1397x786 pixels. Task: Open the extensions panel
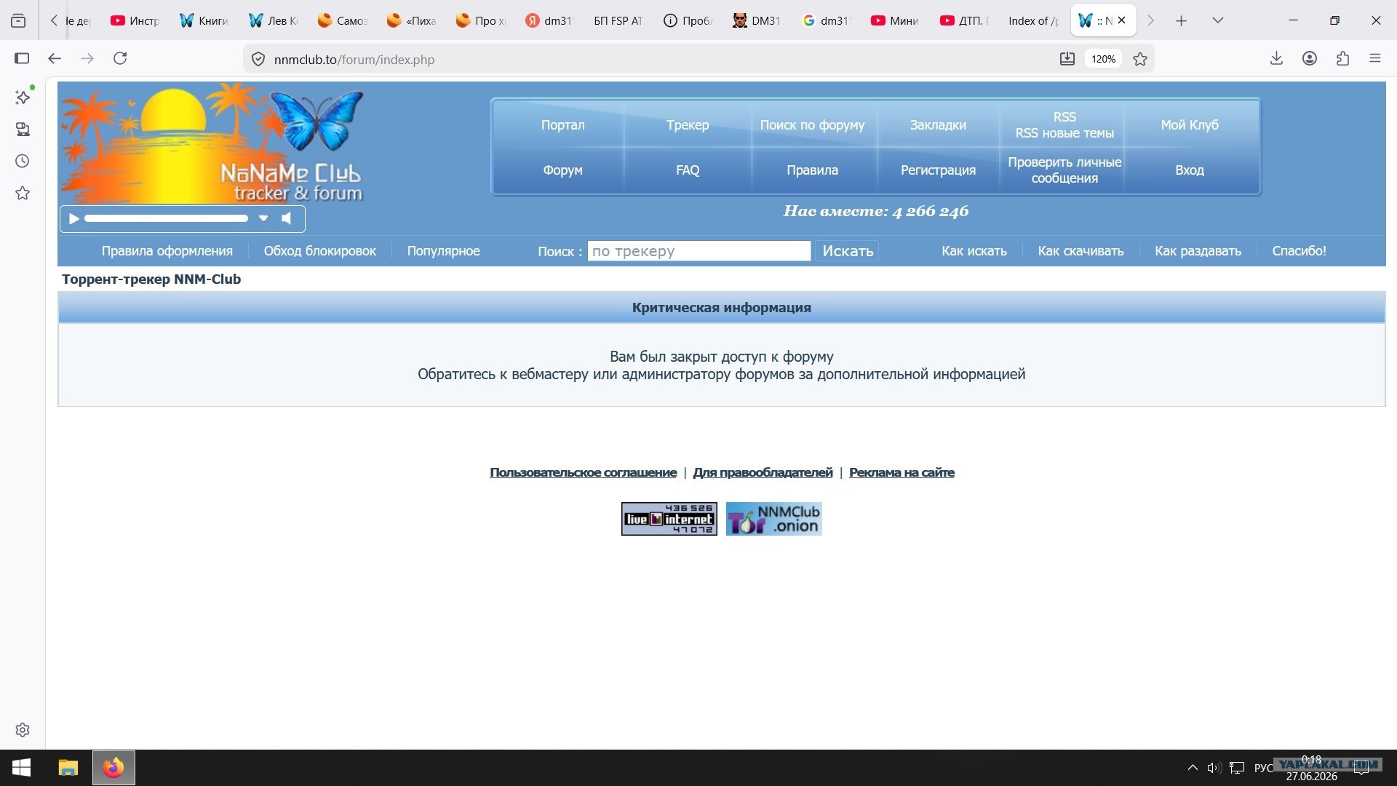pyautogui.click(x=1342, y=58)
